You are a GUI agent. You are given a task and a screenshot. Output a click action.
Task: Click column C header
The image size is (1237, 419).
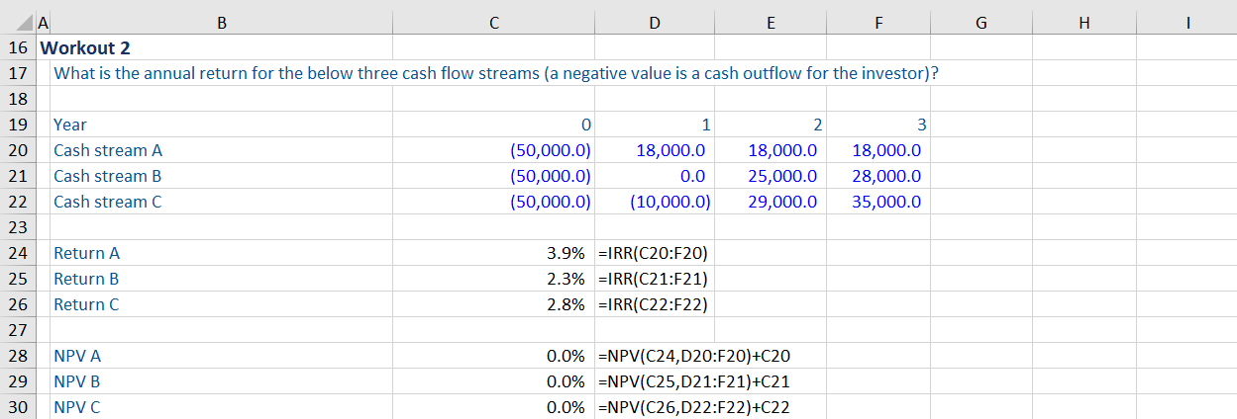pos(493,22)
